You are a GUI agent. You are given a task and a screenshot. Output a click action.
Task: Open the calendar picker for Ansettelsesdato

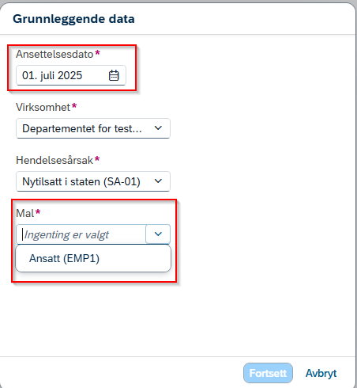coord(114,75)
